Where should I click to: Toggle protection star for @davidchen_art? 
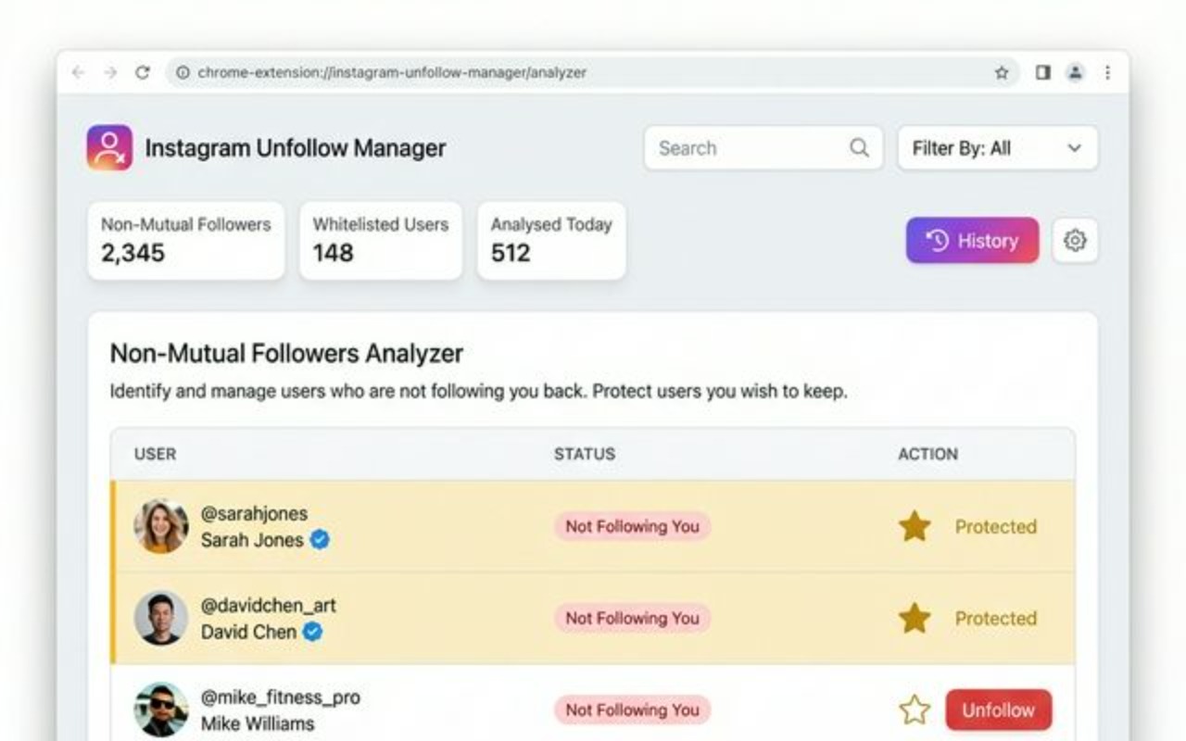pos(915,618)
